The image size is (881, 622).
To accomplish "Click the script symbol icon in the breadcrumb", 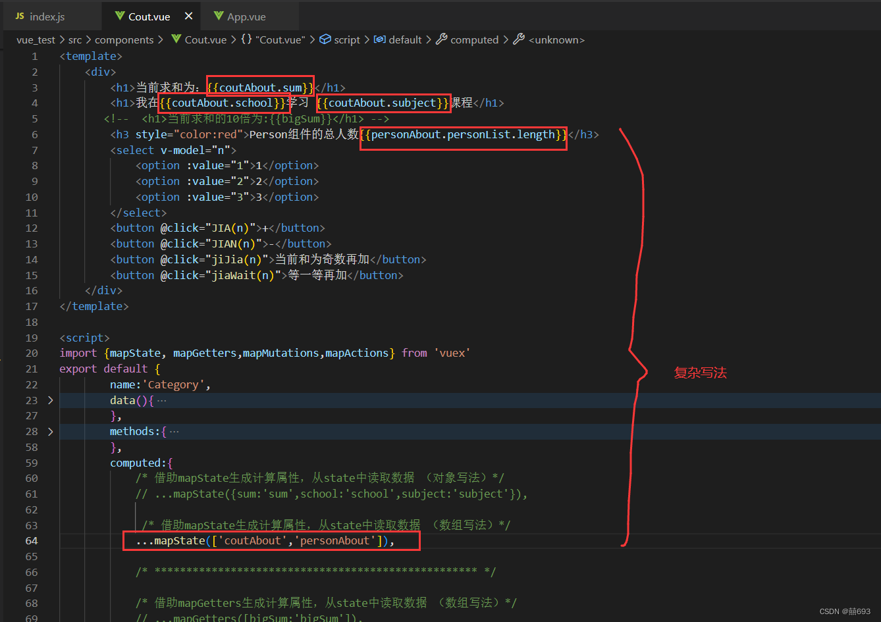I will click(x=327, y=39).
